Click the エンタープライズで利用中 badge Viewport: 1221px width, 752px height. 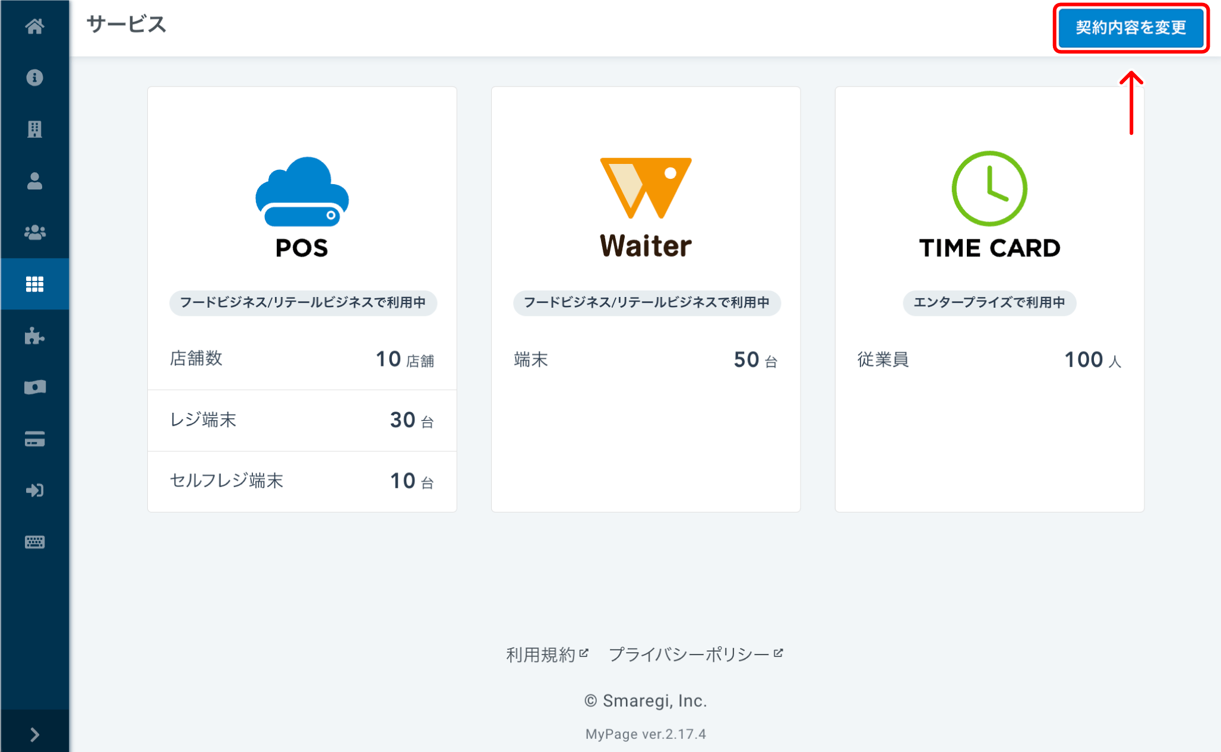pyautogui.click(x=989, y=303)
